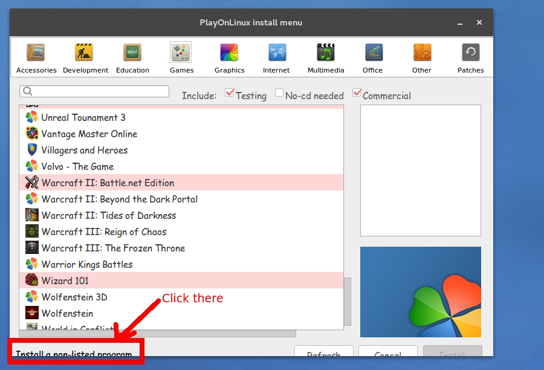Open the Graphics category icon

coord(229,53)
